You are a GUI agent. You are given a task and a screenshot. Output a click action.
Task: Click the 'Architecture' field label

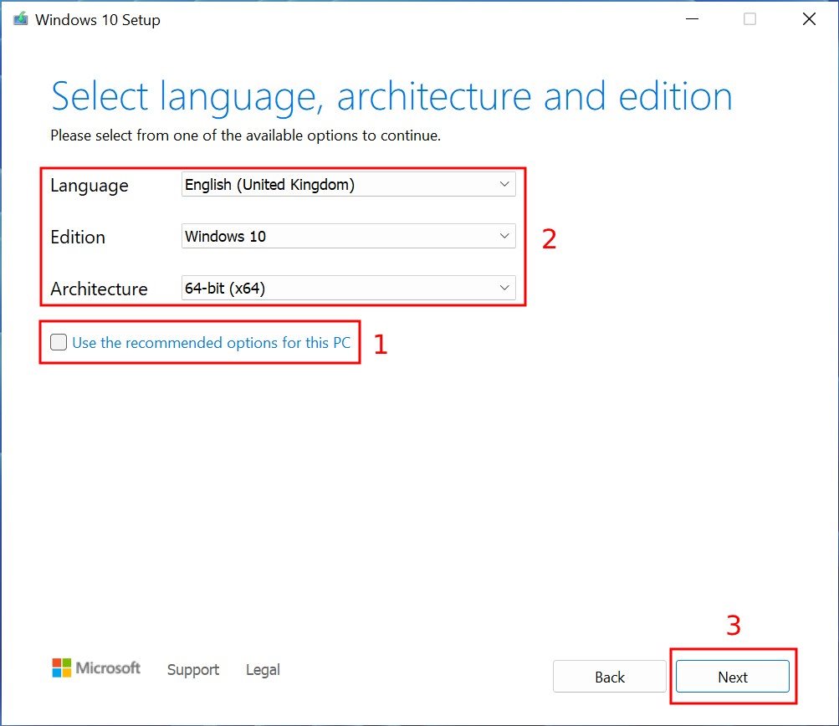[99, 289]
